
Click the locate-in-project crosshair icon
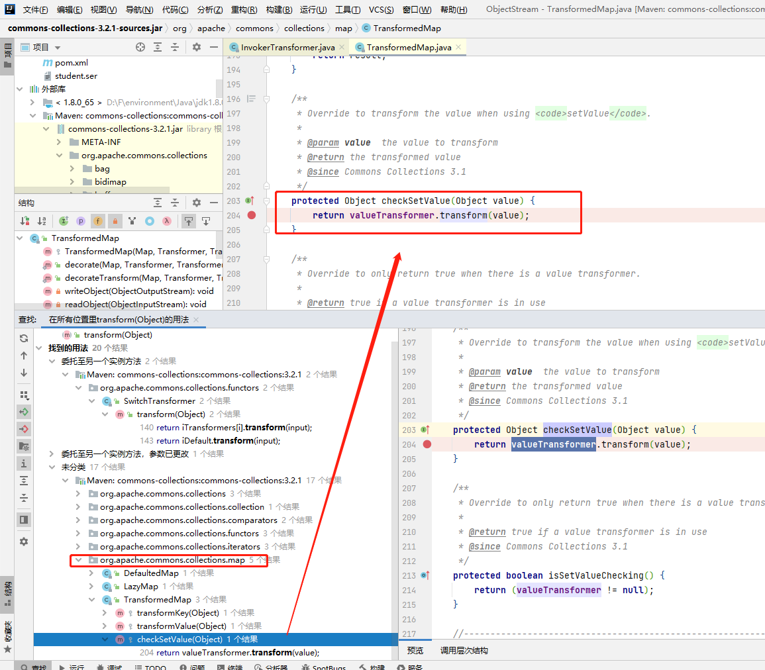coord(140,47)
